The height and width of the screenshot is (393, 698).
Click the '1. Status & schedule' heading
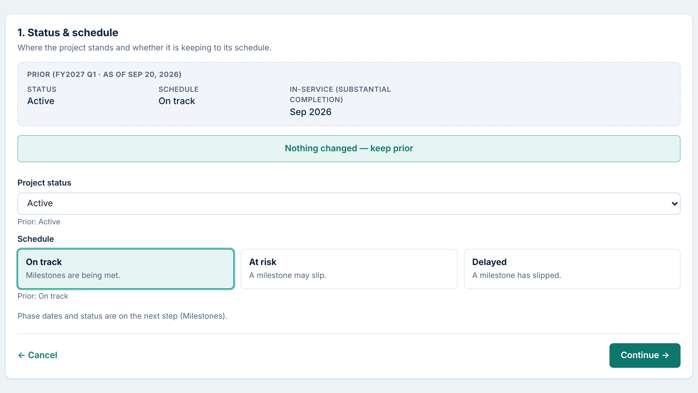(68, 33)
